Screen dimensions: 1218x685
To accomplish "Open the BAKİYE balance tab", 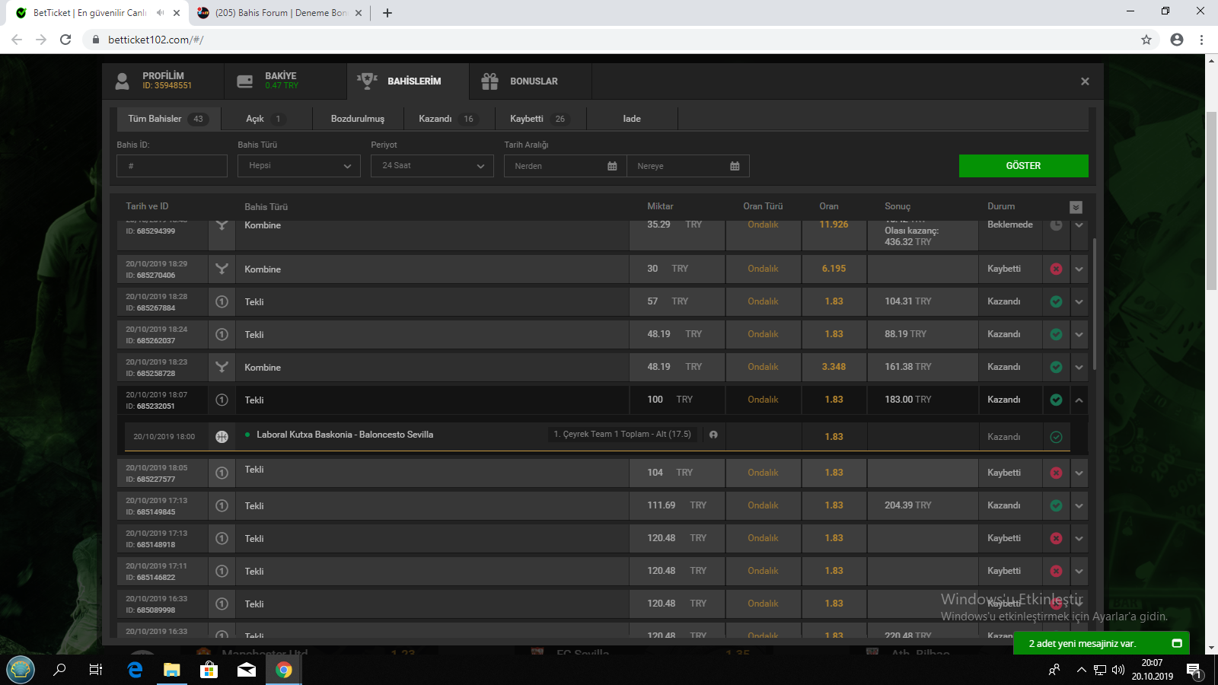I will [285, 81].
